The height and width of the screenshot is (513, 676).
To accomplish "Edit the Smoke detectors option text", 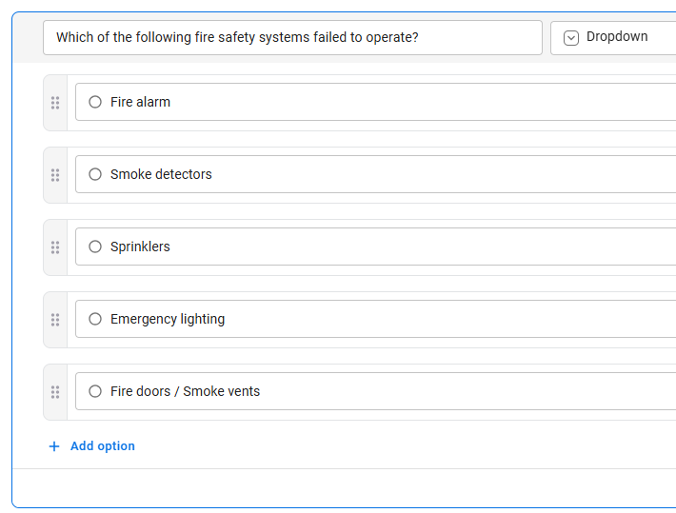I will pyautogui.click(x=381, y=174).
